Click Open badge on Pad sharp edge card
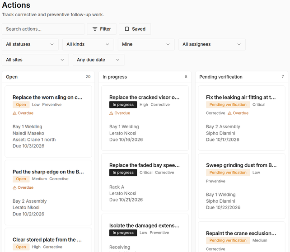The width and height of the screenshot is (290, 252). tap(21, 179)
